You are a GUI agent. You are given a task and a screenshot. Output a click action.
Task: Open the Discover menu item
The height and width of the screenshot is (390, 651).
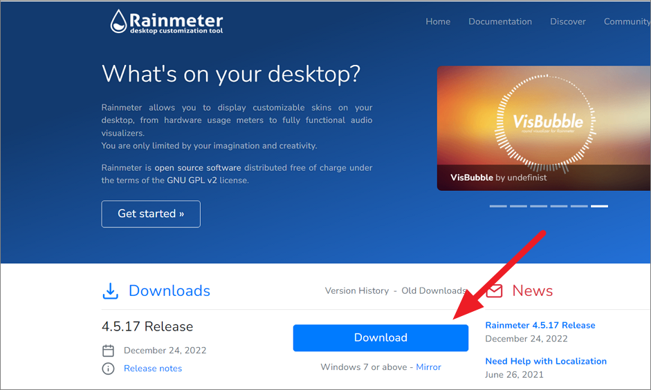pos(568,21)
